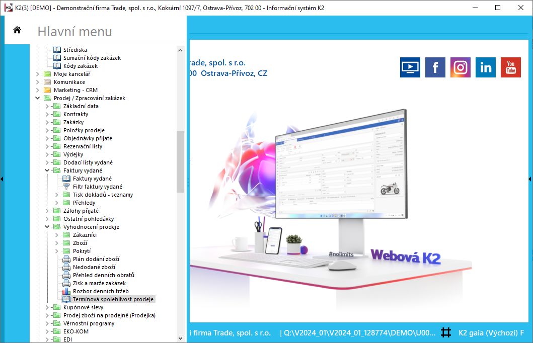This screenshot has height=343, width=533.
Task: Expand the Marketing - CRM node
Action: point(37,91)
